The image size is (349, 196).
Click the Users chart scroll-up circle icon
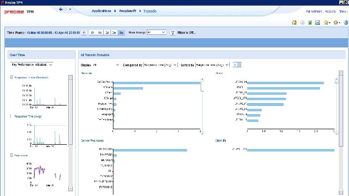point(336,79)
